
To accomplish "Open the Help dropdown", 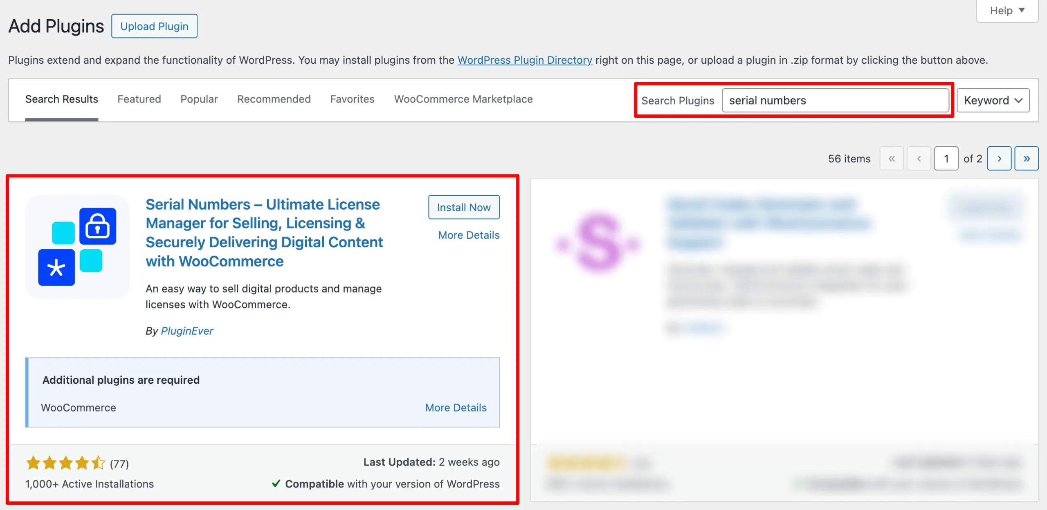I will point(1007,11).
